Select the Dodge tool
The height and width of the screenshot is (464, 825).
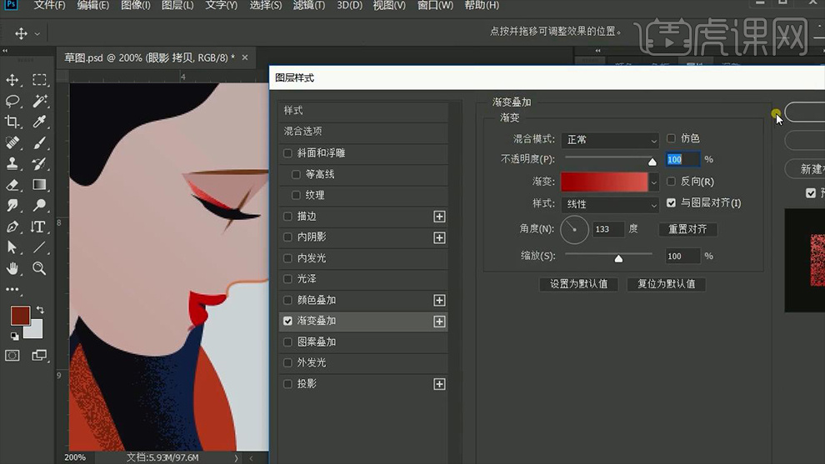coord(39,206)
